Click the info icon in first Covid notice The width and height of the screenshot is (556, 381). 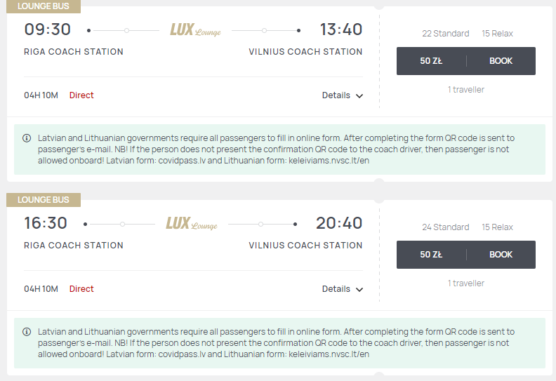click(x=27, y=138)
